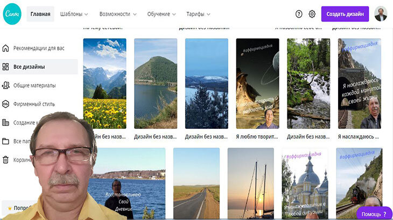Open the Корзина trash icon
This screenshot has width=393, height=220.
[5, 159]
